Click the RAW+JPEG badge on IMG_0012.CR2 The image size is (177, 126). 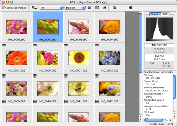[97, 76]
